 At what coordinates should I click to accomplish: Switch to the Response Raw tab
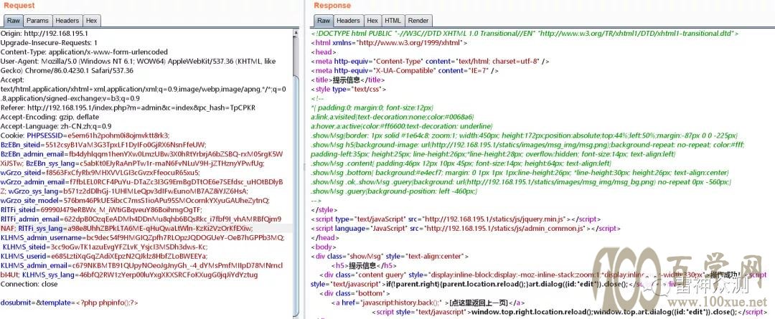pyautogui.click(x=323, y=21)
